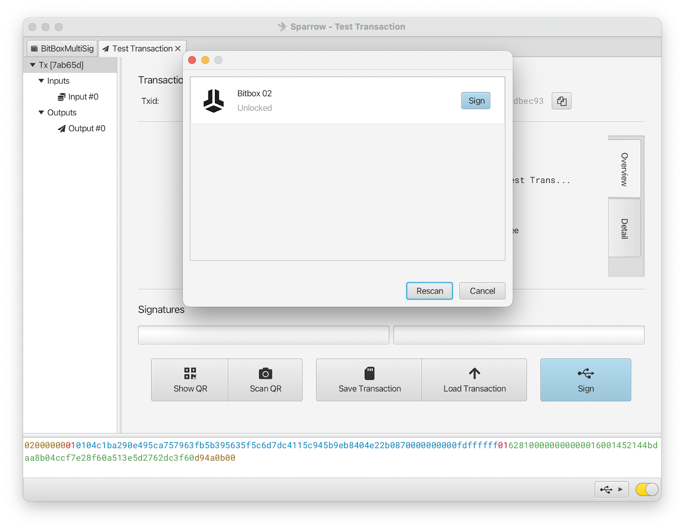The image size is (685, 531).
Task: Select Input #0 in the tree
Action: pos(83,97)
